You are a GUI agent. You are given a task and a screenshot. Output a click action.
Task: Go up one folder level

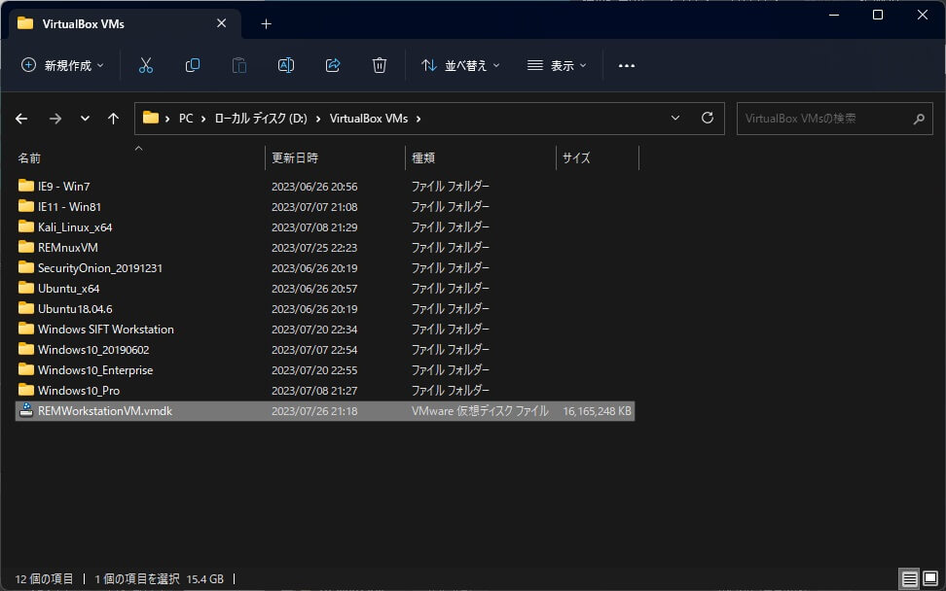(x=113, y=119)
